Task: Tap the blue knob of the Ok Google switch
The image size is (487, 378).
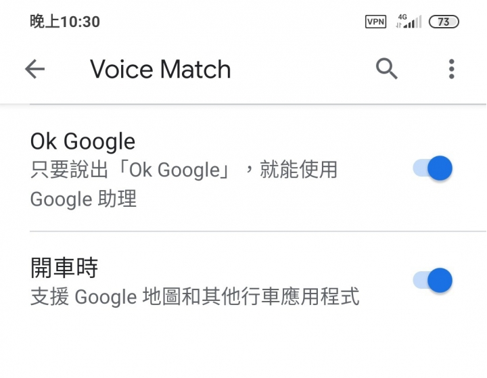Action: tap(440, 168)
